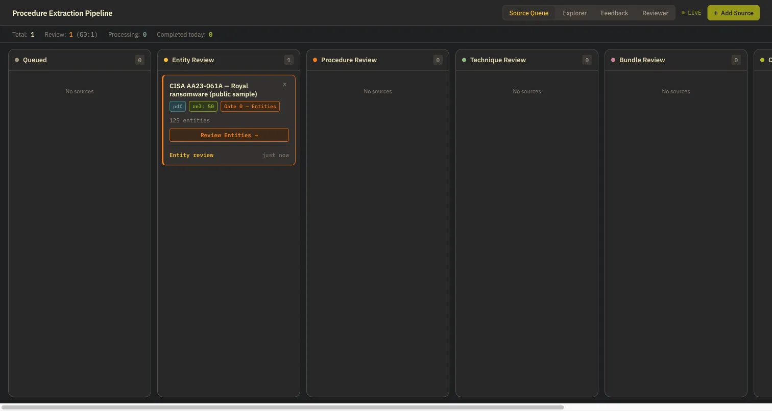Click the yellow dot beside Entity Review
The width and height of the screenshot is (772, 411).
pos(166,60)
